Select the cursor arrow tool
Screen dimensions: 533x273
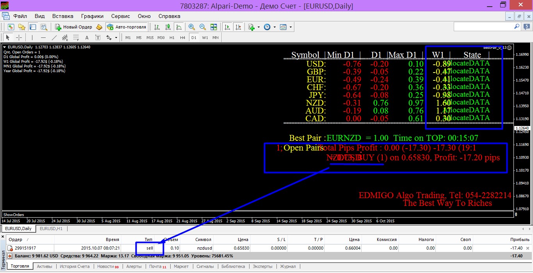[x=8, y=37]
